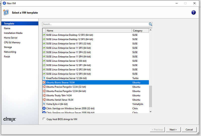Enable Copy host BIOS strings to VM
This screenshot has height=136, width=201.
click(x=44, y=119)
